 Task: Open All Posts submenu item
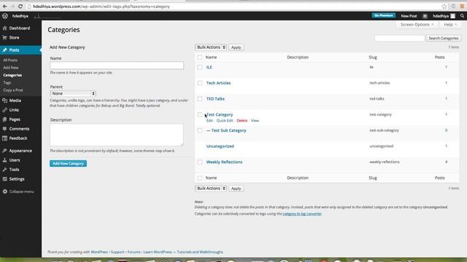(10, 60)
